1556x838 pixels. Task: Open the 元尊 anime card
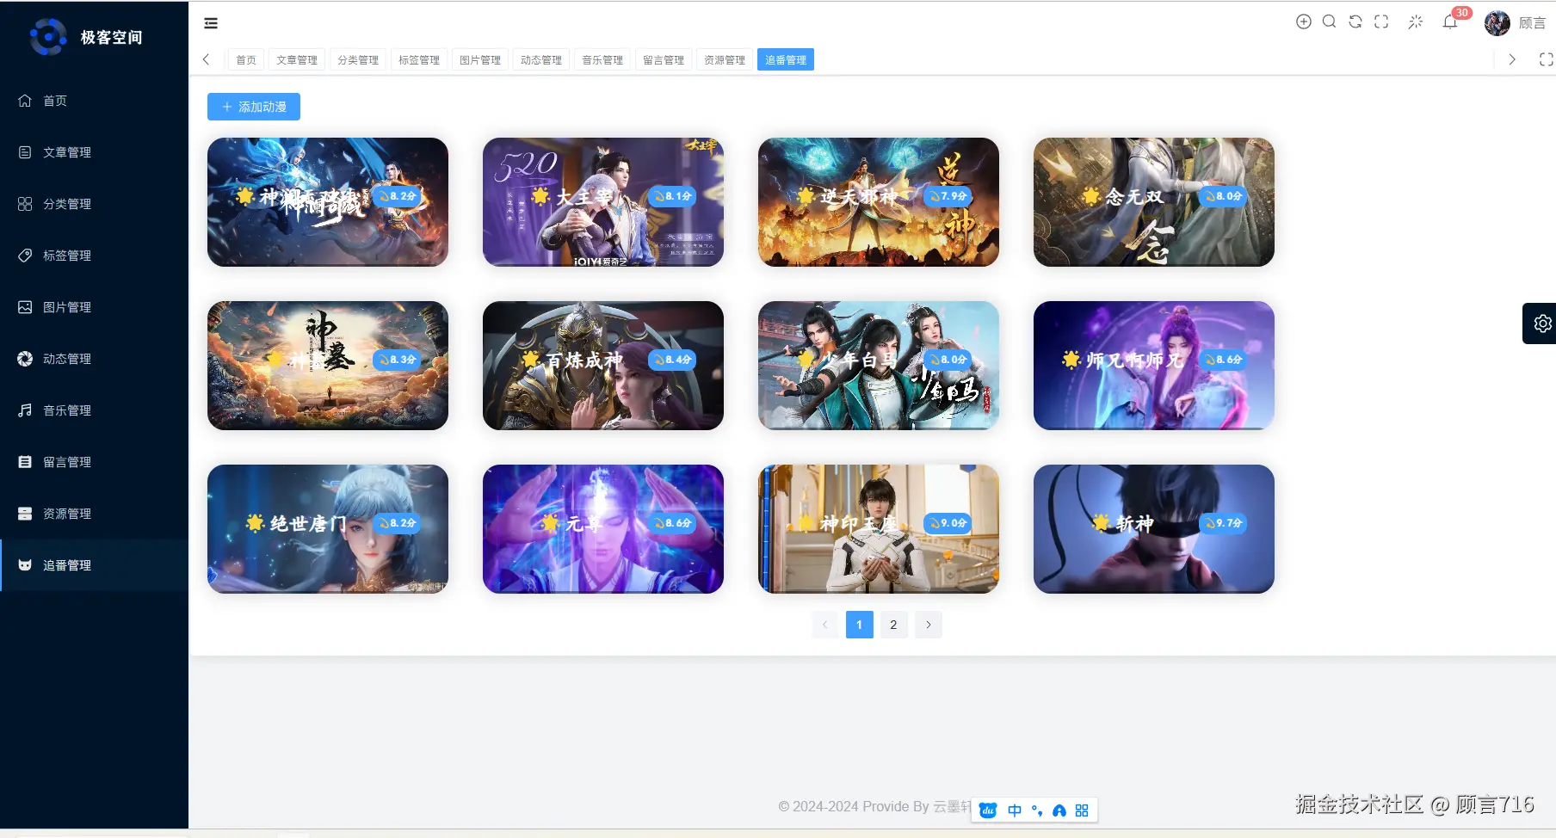[x=603, y=529]
